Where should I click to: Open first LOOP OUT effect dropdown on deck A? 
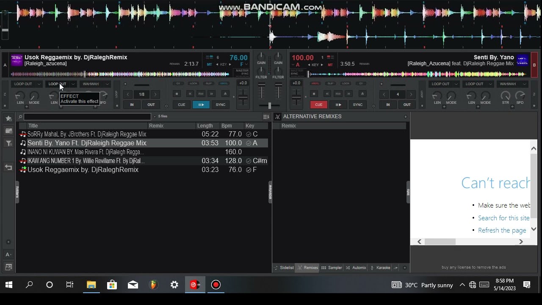[39, 84]
